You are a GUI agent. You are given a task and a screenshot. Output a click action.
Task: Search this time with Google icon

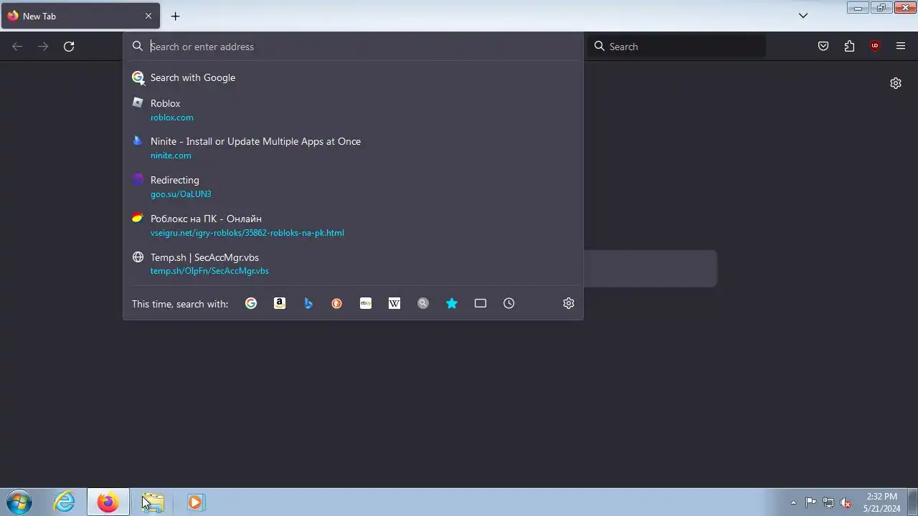click(x=251, y=303)
